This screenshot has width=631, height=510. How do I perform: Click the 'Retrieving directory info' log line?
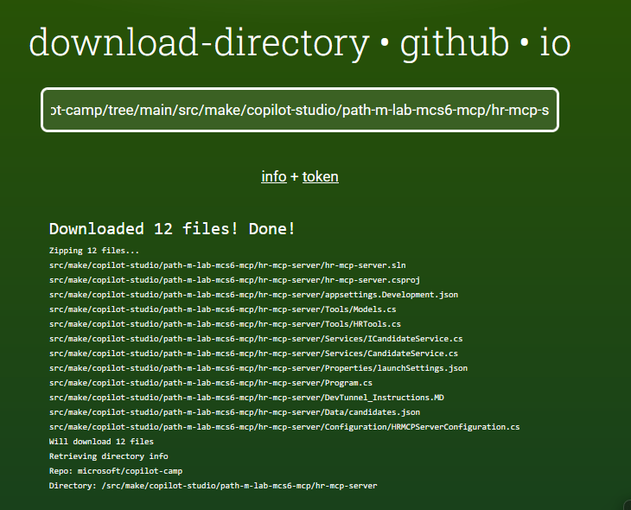click(108, 456)
